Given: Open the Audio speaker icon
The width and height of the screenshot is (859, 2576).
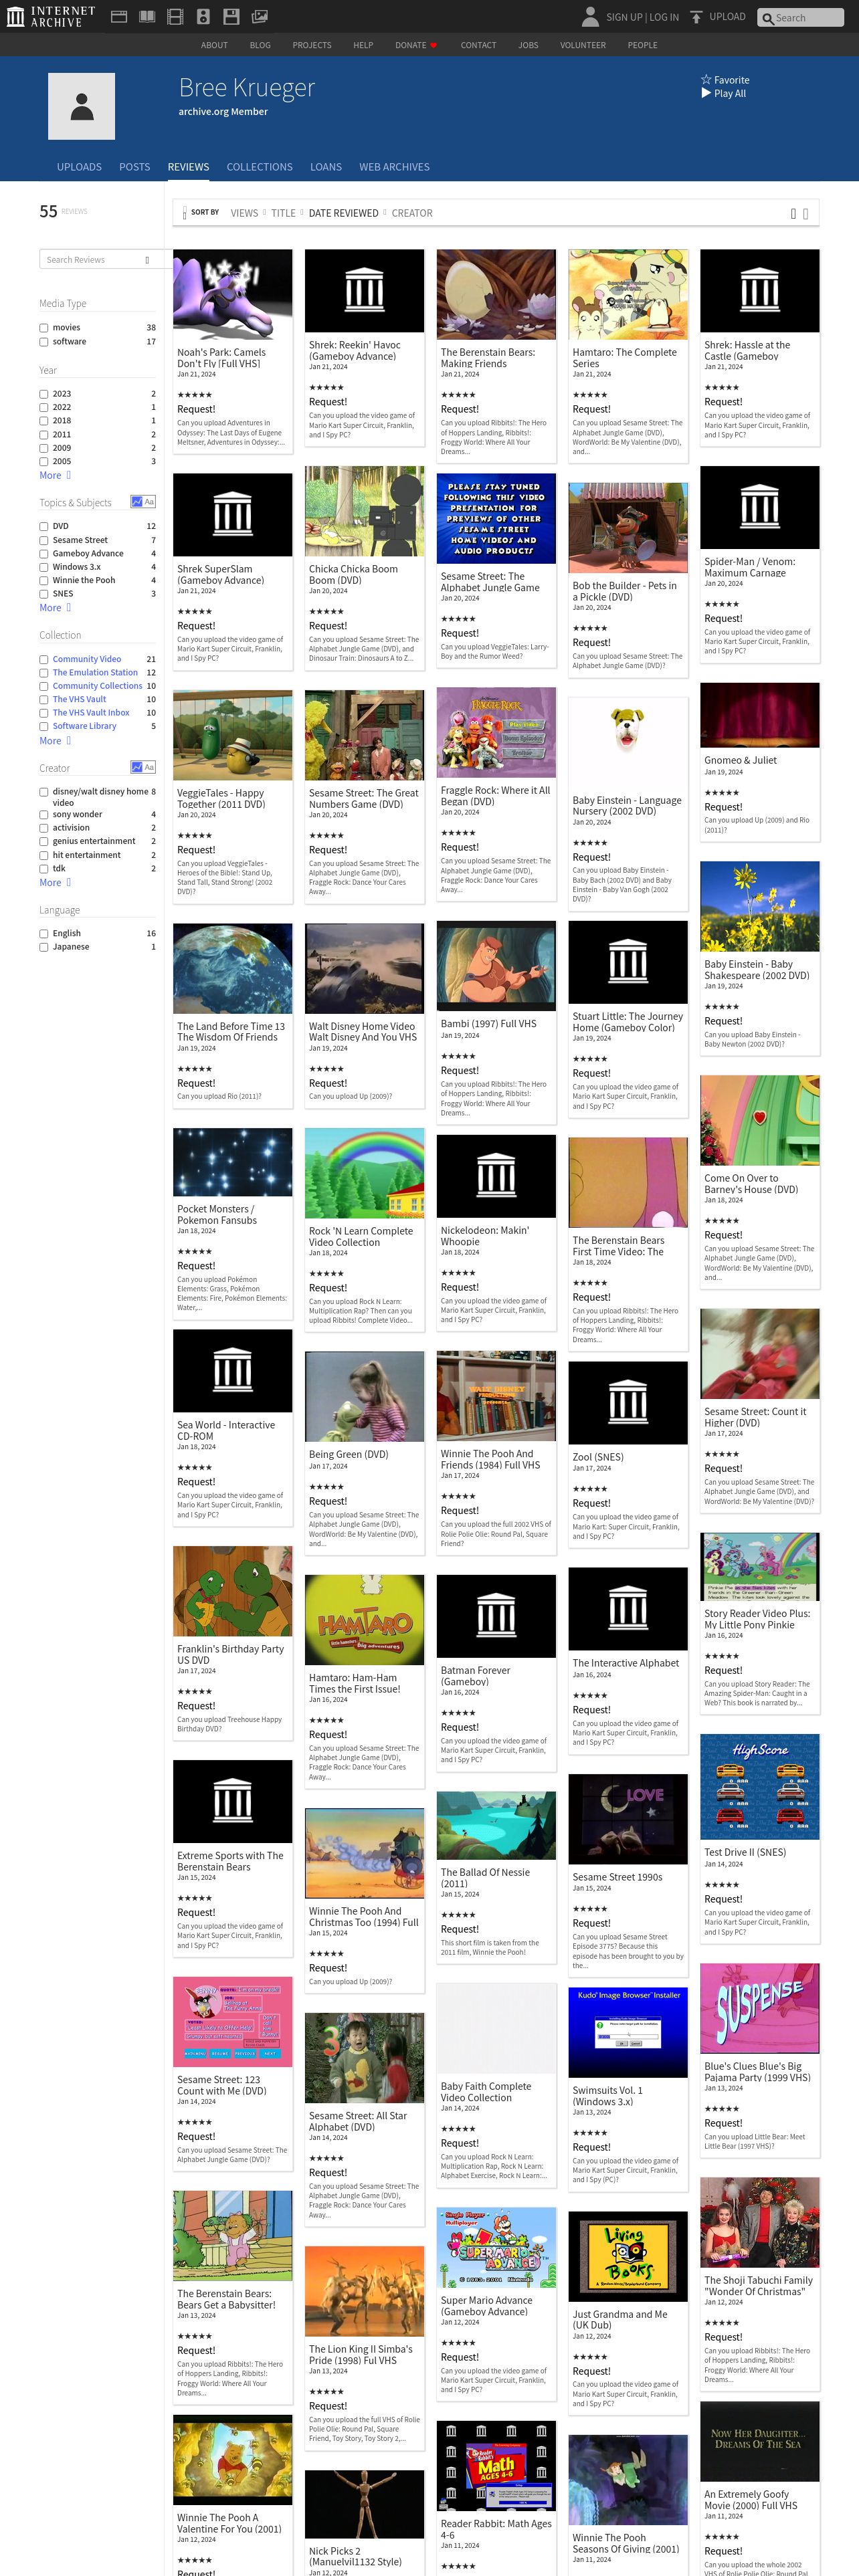Looking at the screenshot, I should pyautogui.click(x=203, y=16).
